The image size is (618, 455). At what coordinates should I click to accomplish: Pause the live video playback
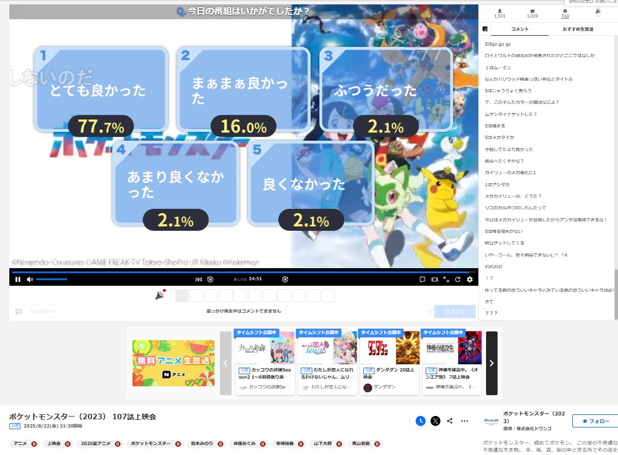(18, 279)
